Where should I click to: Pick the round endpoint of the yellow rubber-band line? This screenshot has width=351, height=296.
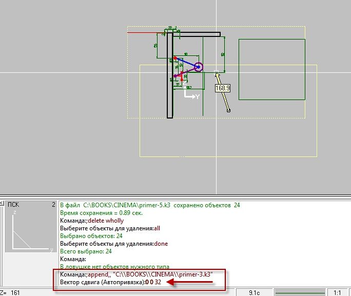click(x=228, y=110)
